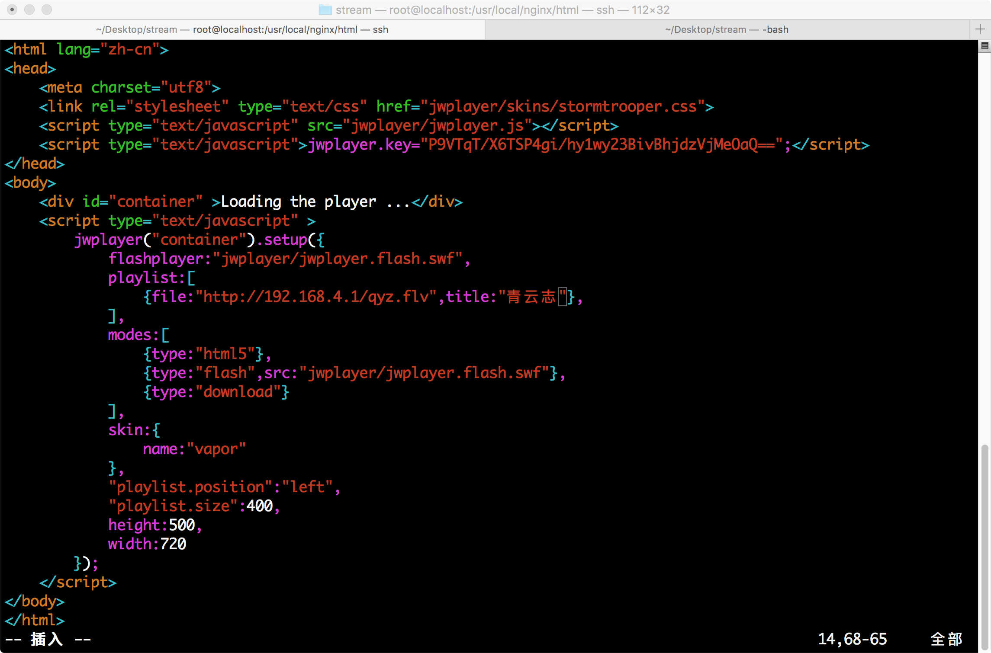Place cursor on stormtrooper.css href text
This screenshot has height=653, width=991.
563,106
